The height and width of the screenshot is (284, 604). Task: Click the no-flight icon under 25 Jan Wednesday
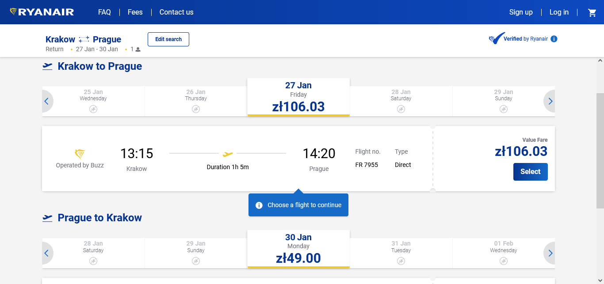click(93, 109)
